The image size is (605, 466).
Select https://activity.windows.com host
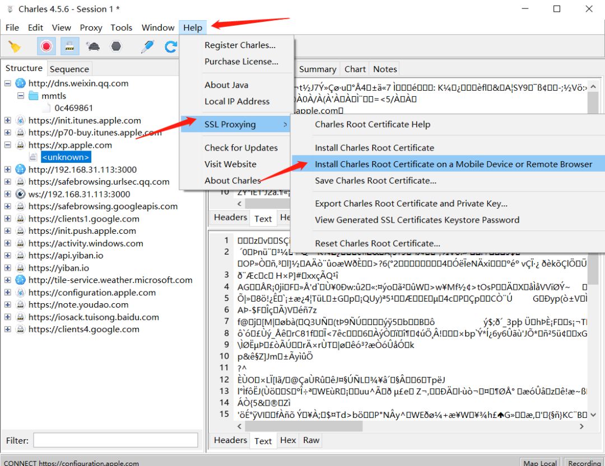(x=86, y=243)
